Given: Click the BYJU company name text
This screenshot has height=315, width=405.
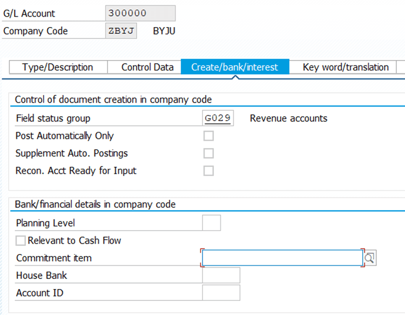Looking at the screenshot, I should [164, 31].
